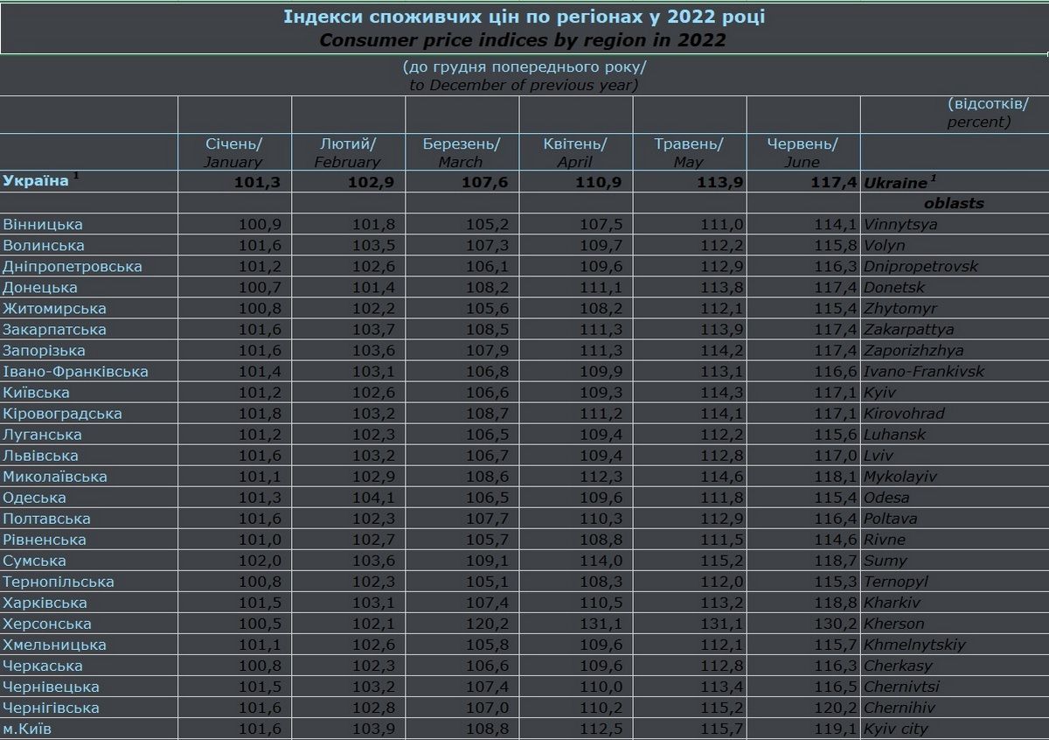Click the 'відсотків/percent' unit label
1049x740 pixels.
[978, 113]
